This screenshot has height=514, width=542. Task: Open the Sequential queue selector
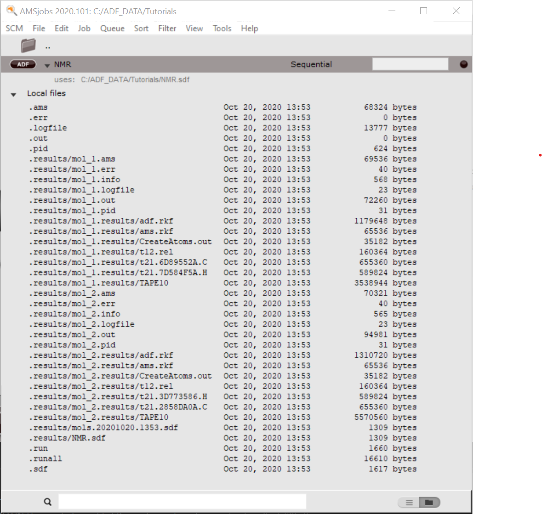pyautogui.click(x=311, y=64)
